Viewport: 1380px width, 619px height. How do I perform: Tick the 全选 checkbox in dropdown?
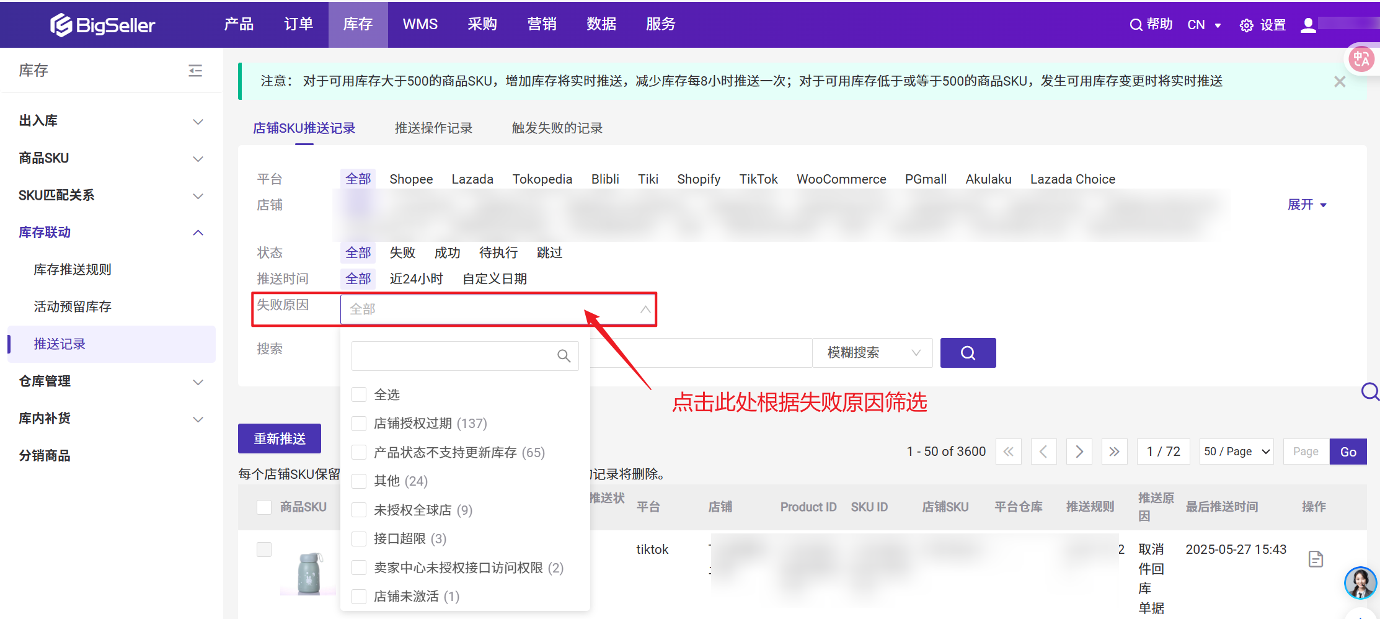[359, 394]
